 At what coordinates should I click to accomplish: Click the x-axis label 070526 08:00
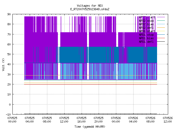pos(151,120)
